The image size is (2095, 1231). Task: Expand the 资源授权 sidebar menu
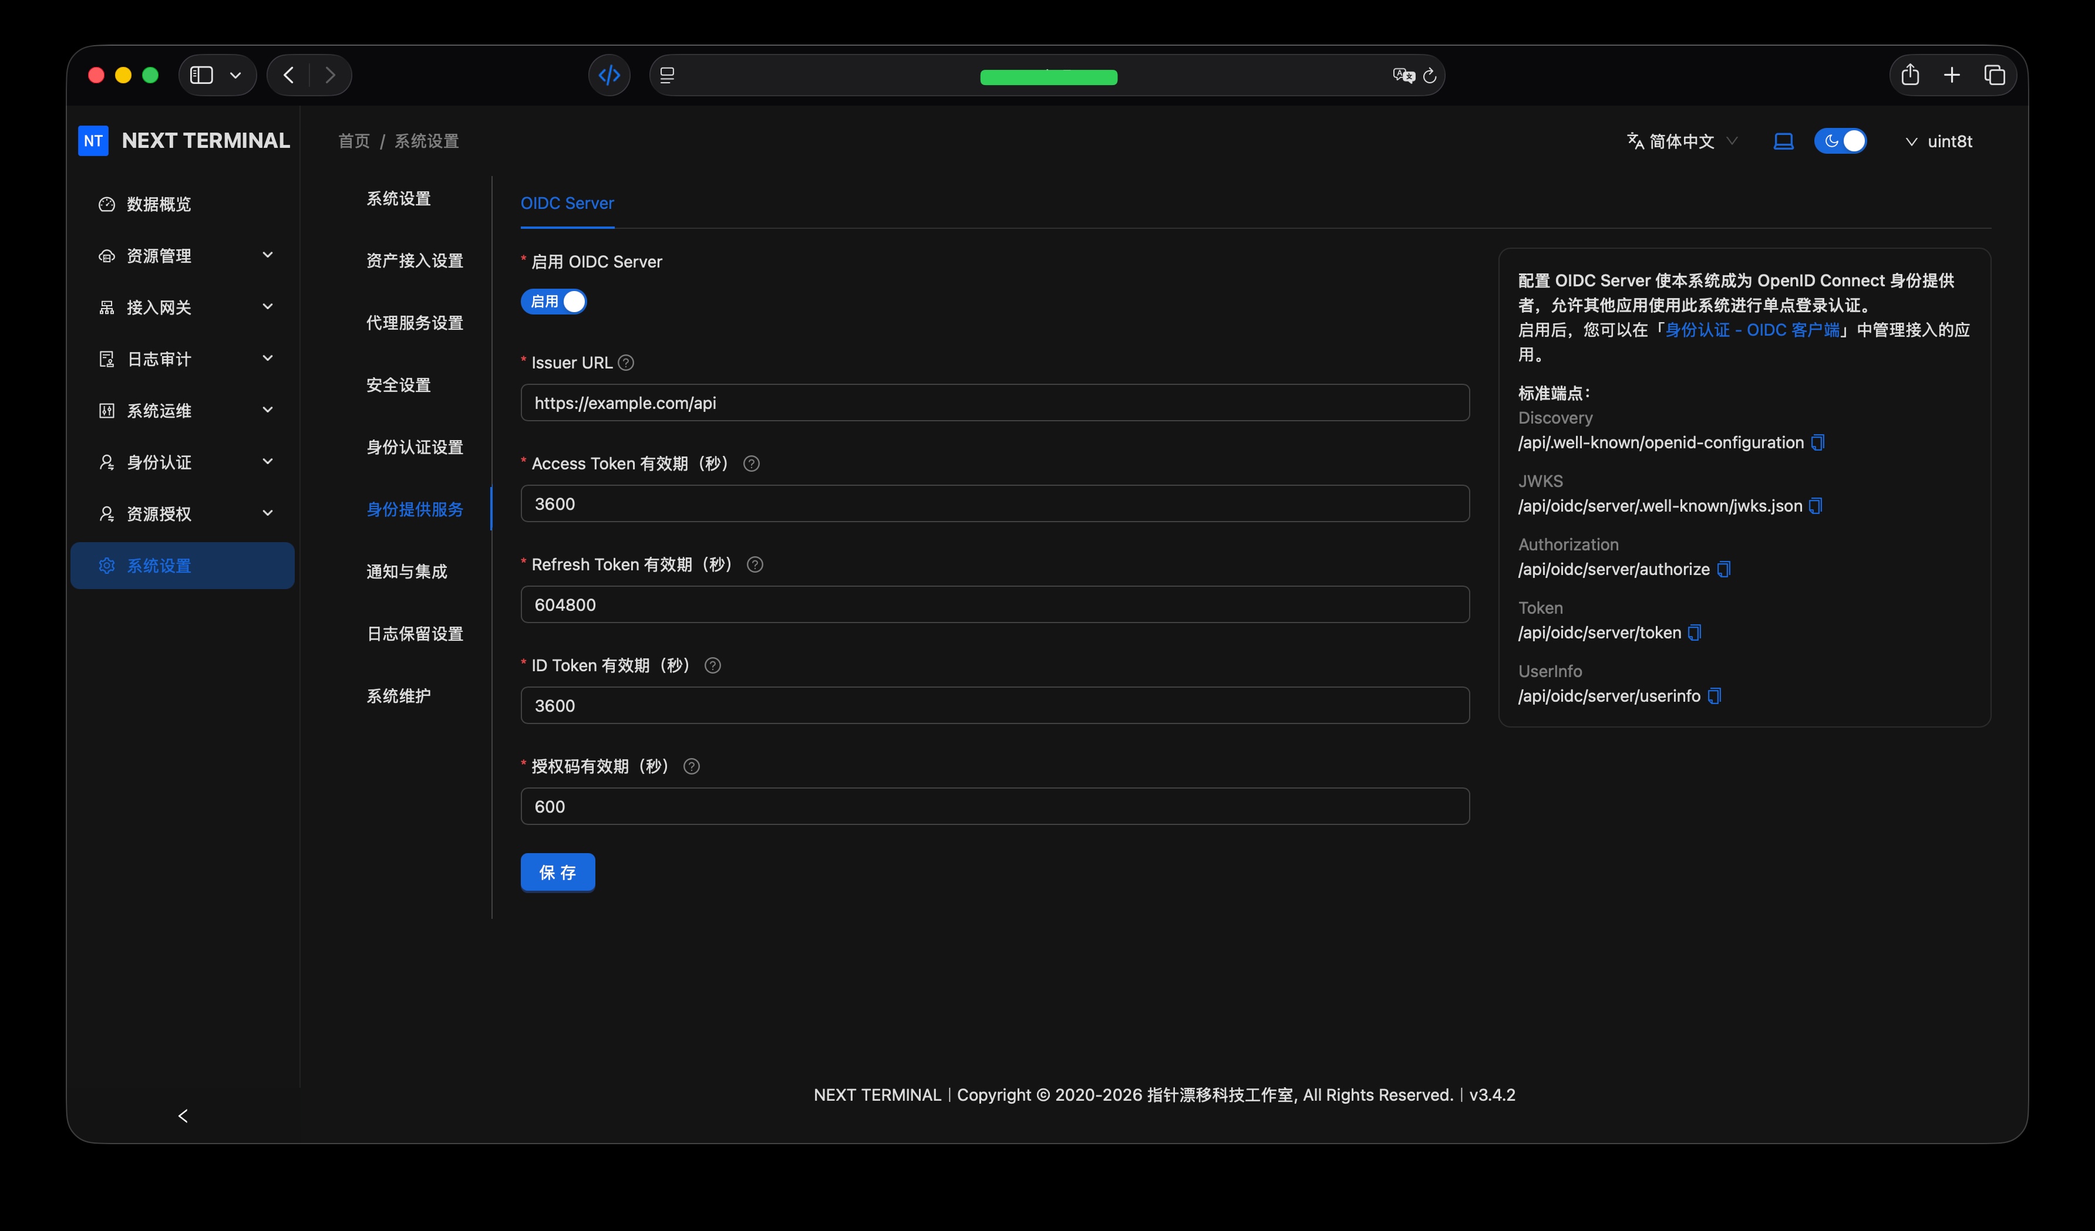coord(183,513)
